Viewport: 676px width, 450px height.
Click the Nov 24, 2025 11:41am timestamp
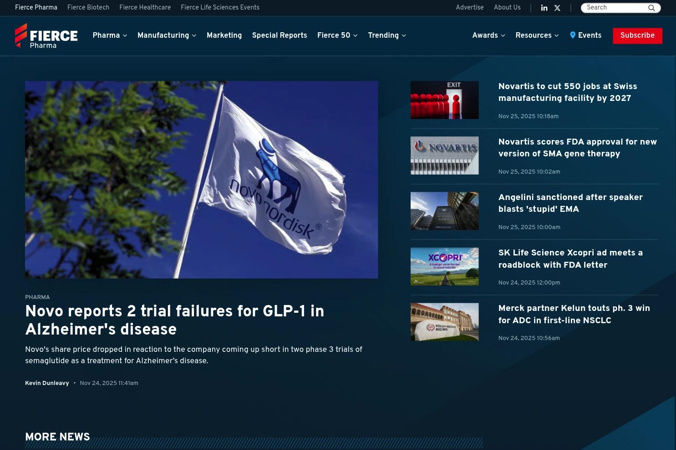pos(109,383)
